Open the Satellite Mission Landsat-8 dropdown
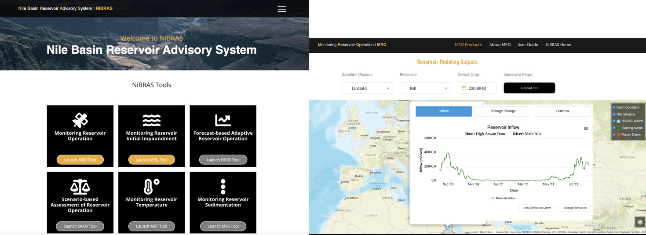This screenshot has width=646, height=235. click(x=368, y=88)
